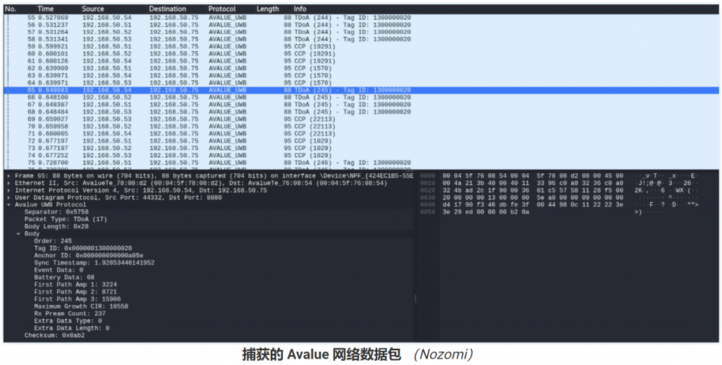Select packet 72 CCP (1029) row

(362, 141)
